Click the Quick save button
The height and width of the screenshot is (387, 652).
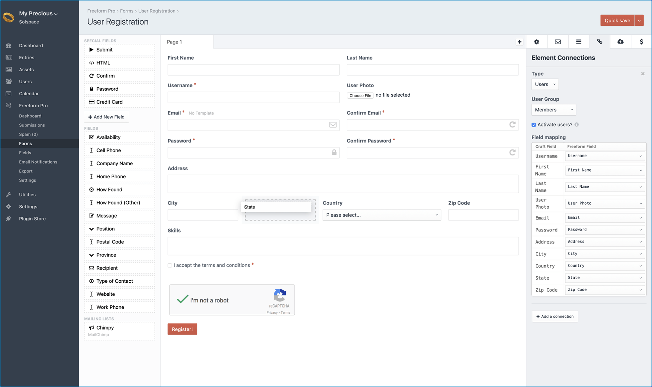tap(617, 20)
